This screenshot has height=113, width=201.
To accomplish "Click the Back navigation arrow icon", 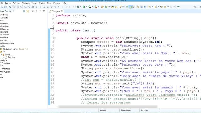I will 165,7.
